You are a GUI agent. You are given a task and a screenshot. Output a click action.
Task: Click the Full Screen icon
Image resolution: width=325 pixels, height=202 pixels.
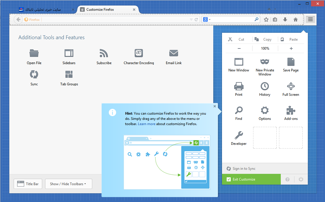coord(291,86)
